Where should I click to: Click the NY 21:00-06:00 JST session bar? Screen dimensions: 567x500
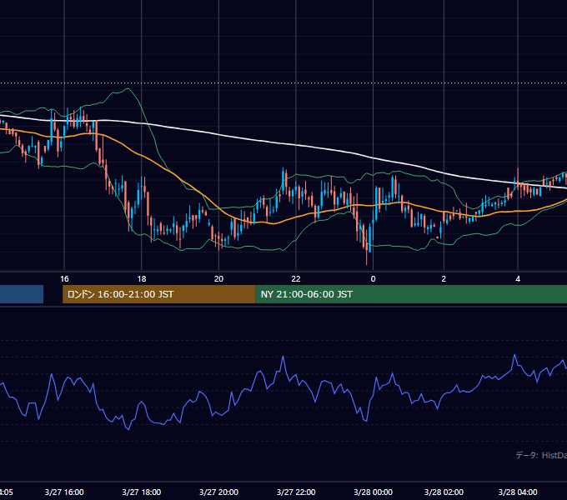pos(411,294)
